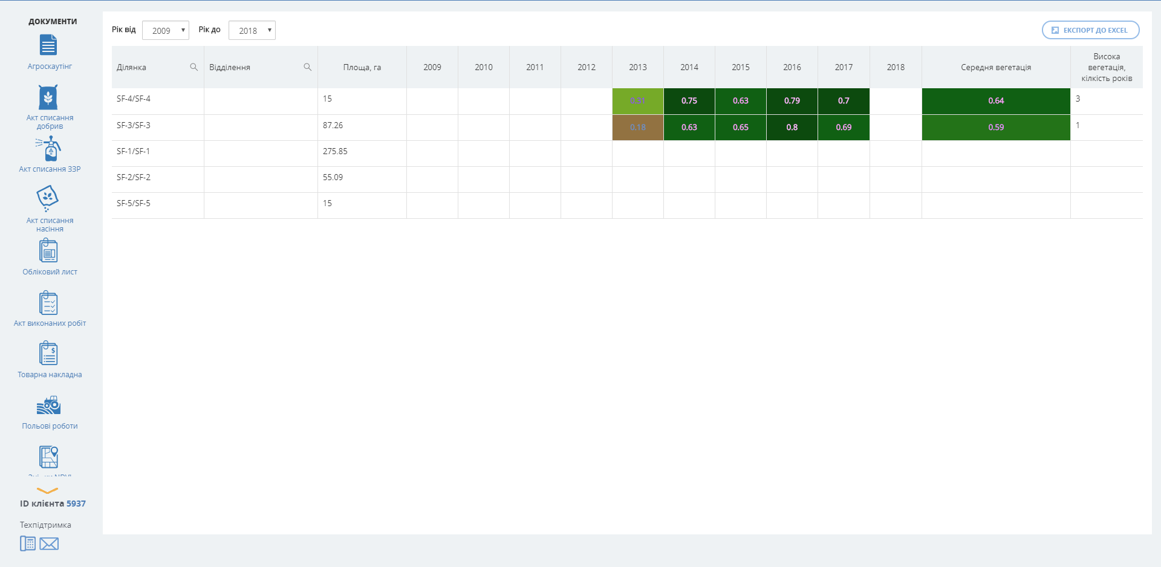Screen dimensions: 1161x567
Task: Click the search icon in Ділянка column
Action: click(193, 67)
